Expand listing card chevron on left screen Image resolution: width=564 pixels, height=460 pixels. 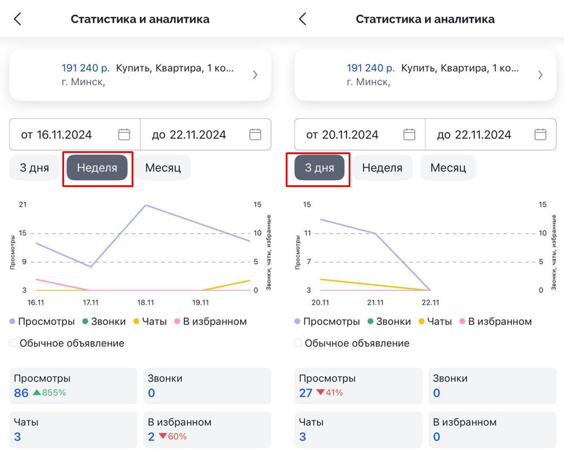[255, 74]
